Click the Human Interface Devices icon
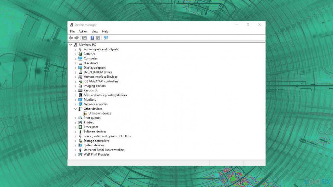The height and width of the screenshot is (187, 333). tap(80, 77)
